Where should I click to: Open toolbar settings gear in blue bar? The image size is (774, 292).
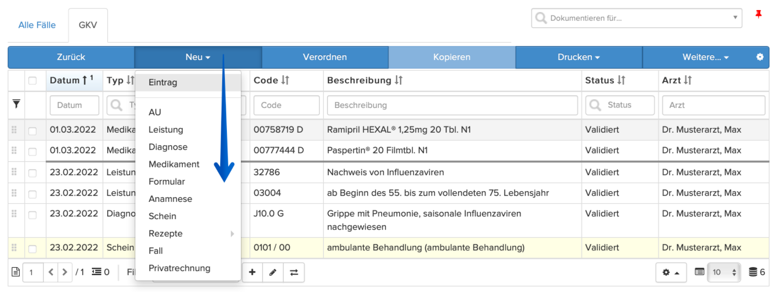pos(760,57)
